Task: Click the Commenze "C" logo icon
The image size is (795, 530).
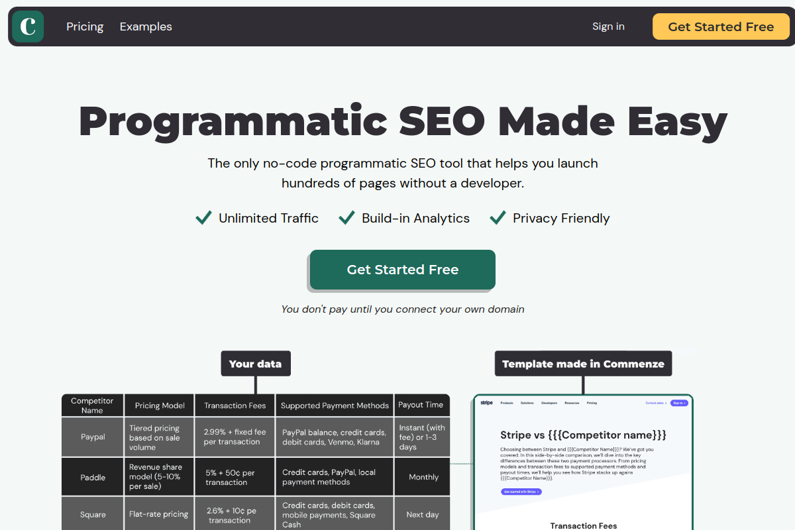Action: [28, 26]
